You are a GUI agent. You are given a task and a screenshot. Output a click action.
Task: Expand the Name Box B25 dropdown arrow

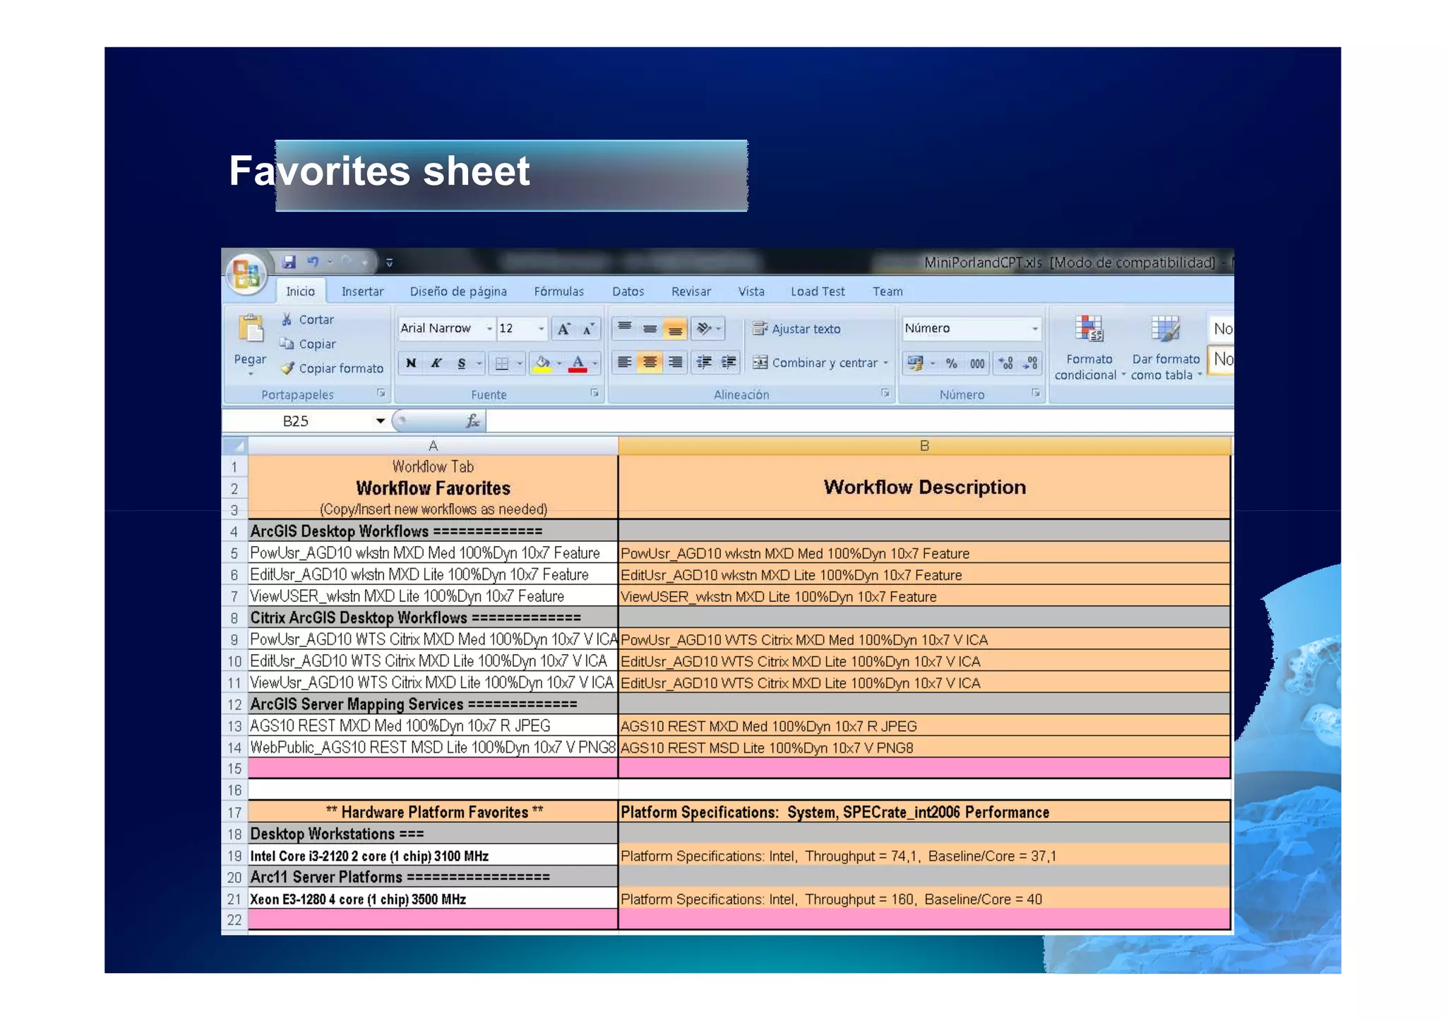coord(380,421)
